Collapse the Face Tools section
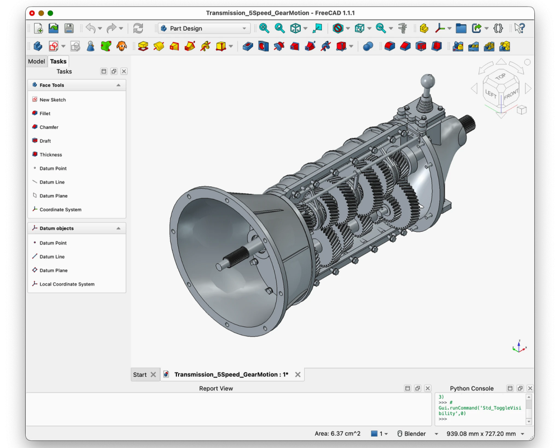560x448 pixels. [118, 85]
